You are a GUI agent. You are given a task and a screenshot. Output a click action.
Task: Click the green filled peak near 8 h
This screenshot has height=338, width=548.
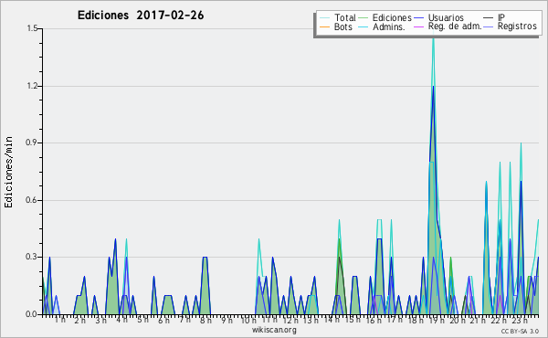(205, 287)
